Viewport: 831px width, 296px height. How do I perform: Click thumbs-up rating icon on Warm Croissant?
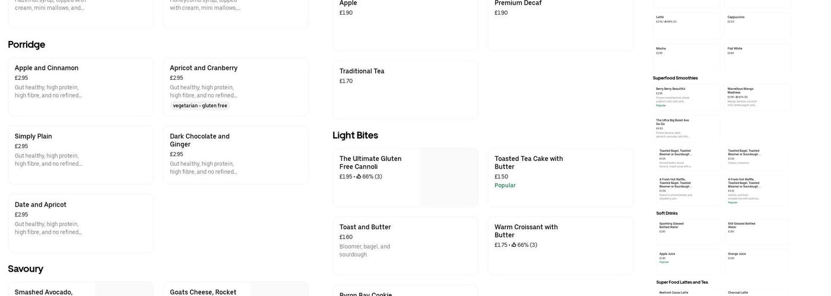coord(514,245)
